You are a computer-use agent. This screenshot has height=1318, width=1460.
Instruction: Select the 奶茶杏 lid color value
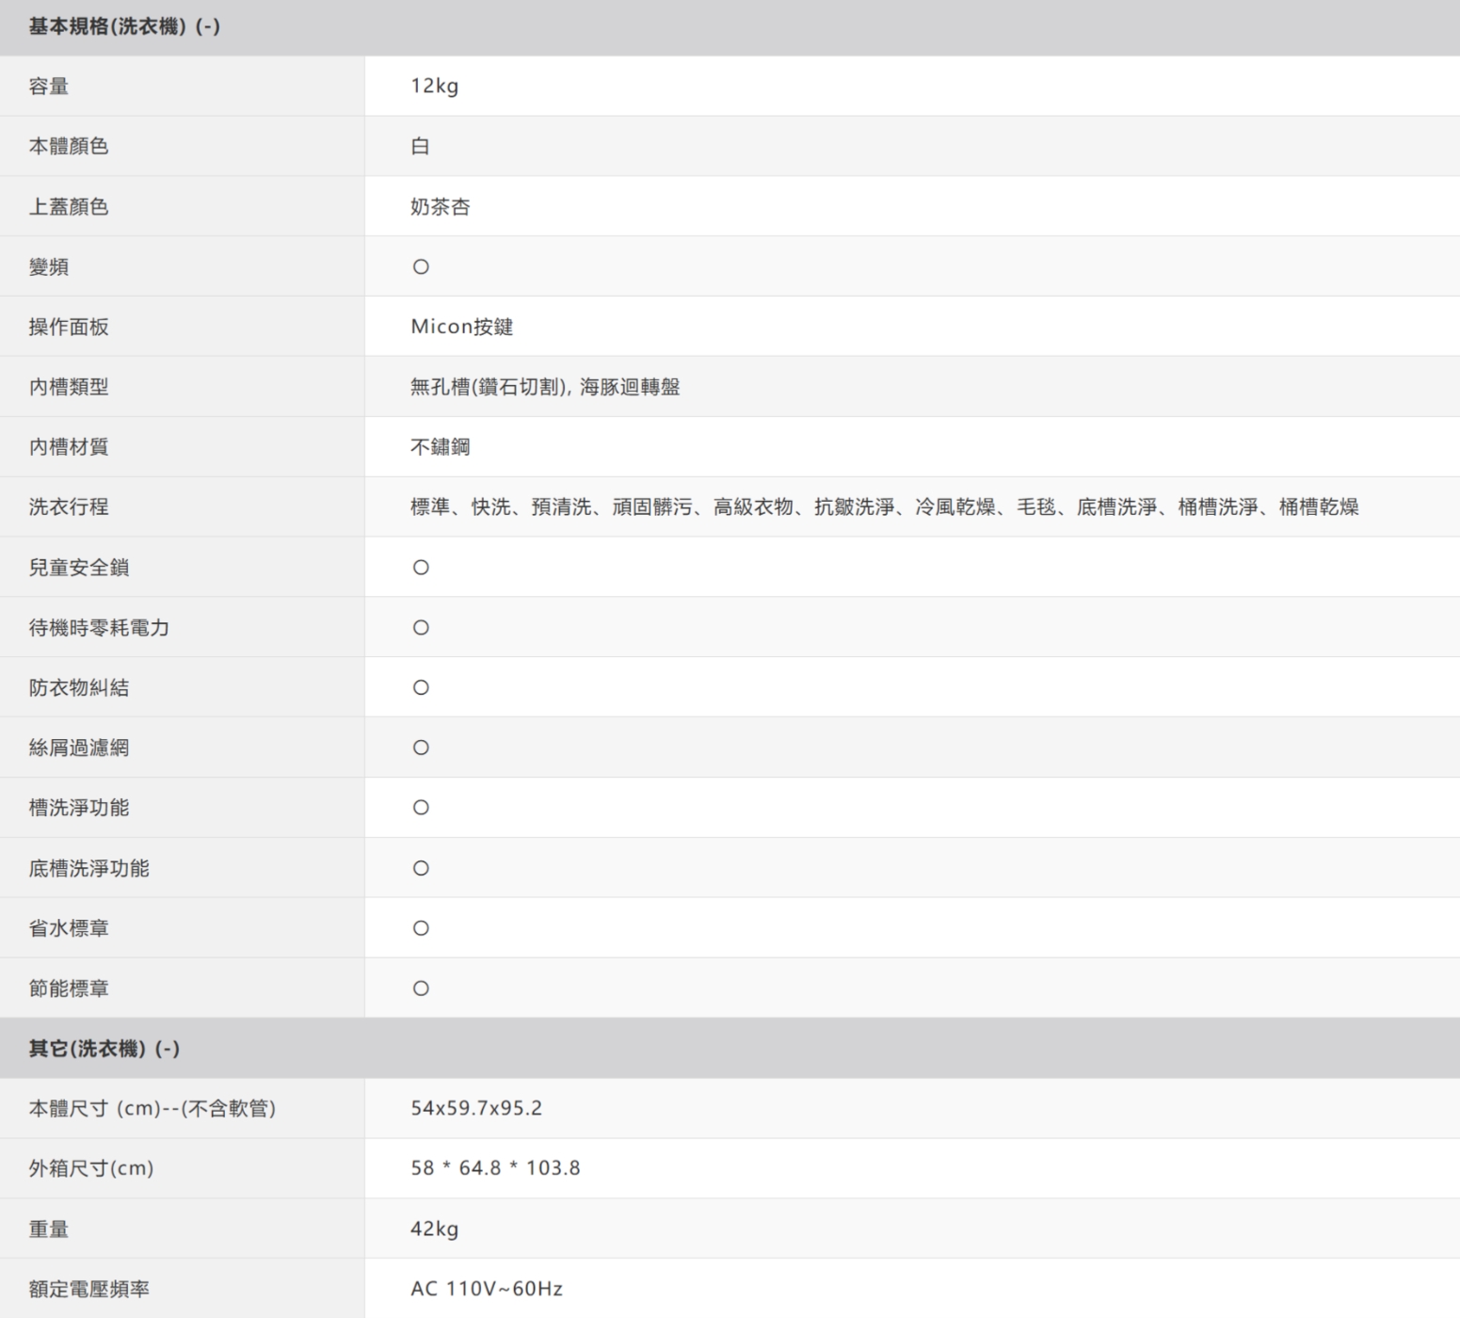[442, 206]
